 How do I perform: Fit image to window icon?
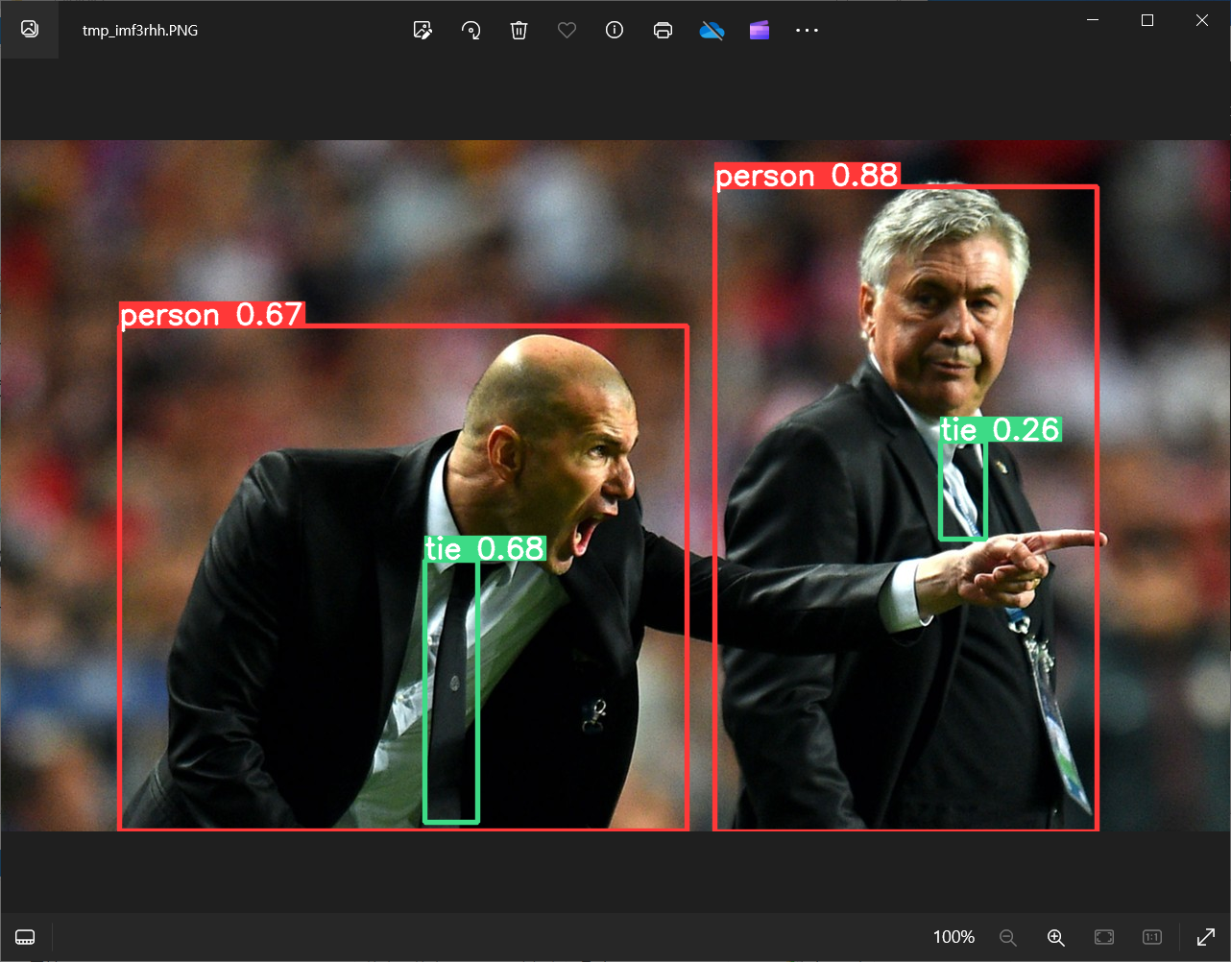(x=1104, y=937)
